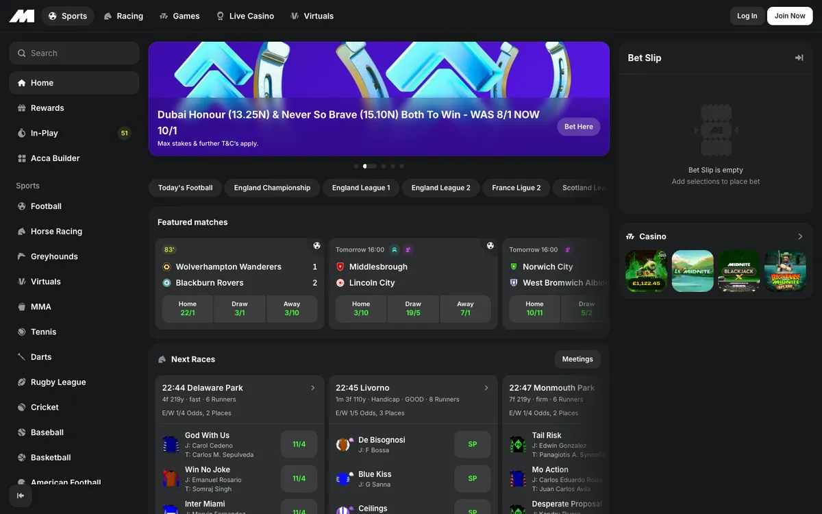The width and height of the screenshot is (822, 514).
Task: Select Home 22/1 odds for Wolverhampton
Action: [x=188, y=308]
